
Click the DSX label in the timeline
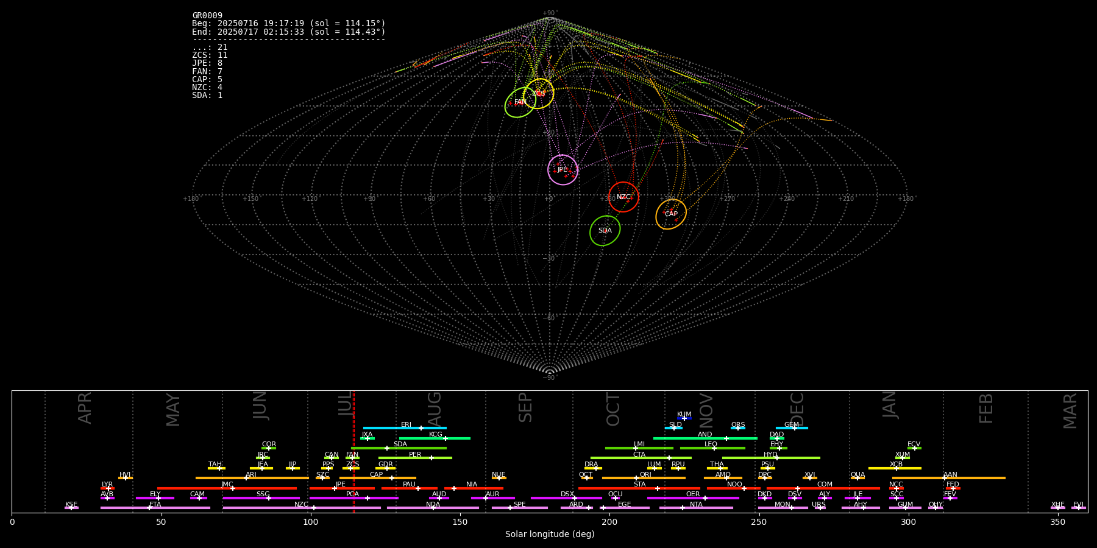(567, 494)
